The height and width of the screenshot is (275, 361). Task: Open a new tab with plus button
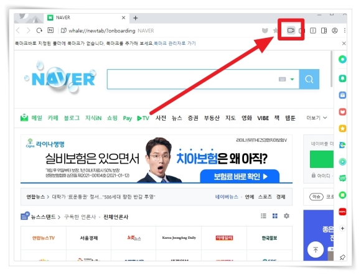tap(136, 18)
